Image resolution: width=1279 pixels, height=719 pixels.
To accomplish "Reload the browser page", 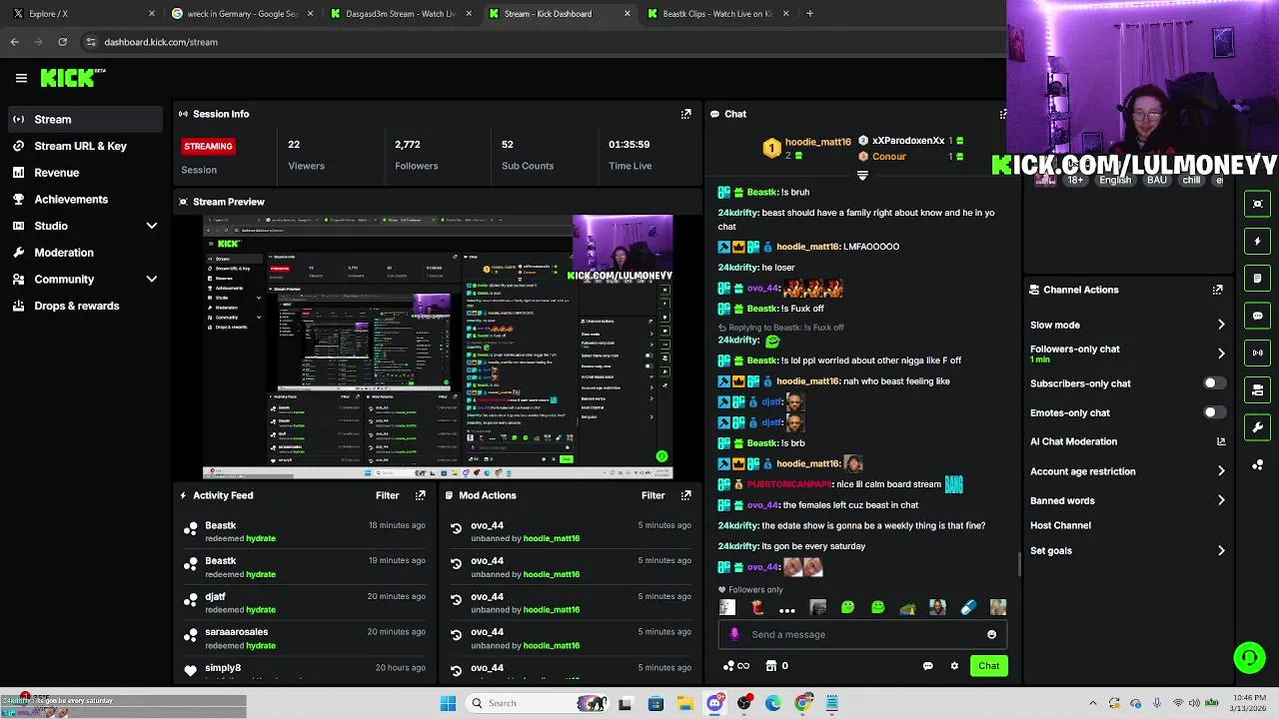I will 62,42.
